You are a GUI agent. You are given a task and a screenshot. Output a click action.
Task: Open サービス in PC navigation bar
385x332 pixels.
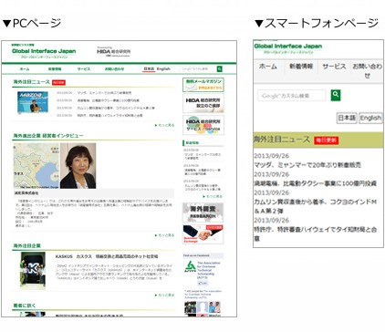click(x=84, y=69)
